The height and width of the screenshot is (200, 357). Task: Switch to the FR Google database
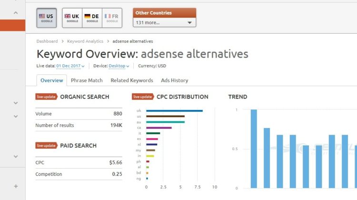(112, 18)
